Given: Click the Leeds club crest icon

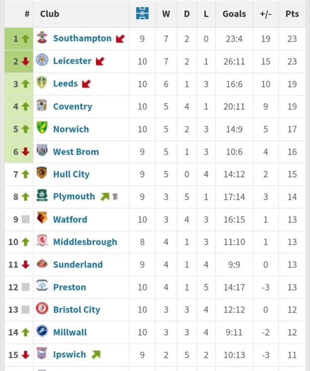Looking at the screenshot, I should [42, 84].
